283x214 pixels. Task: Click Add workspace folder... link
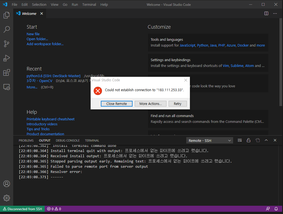45,44
